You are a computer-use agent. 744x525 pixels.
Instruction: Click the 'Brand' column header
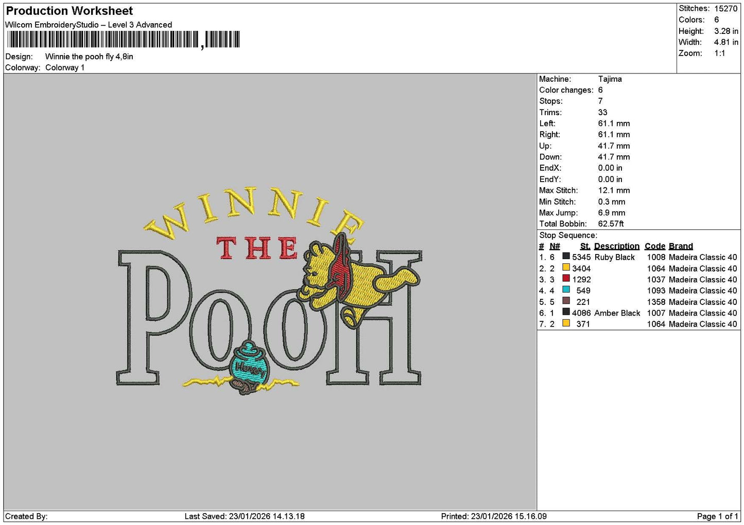click(x=681, y=246)
